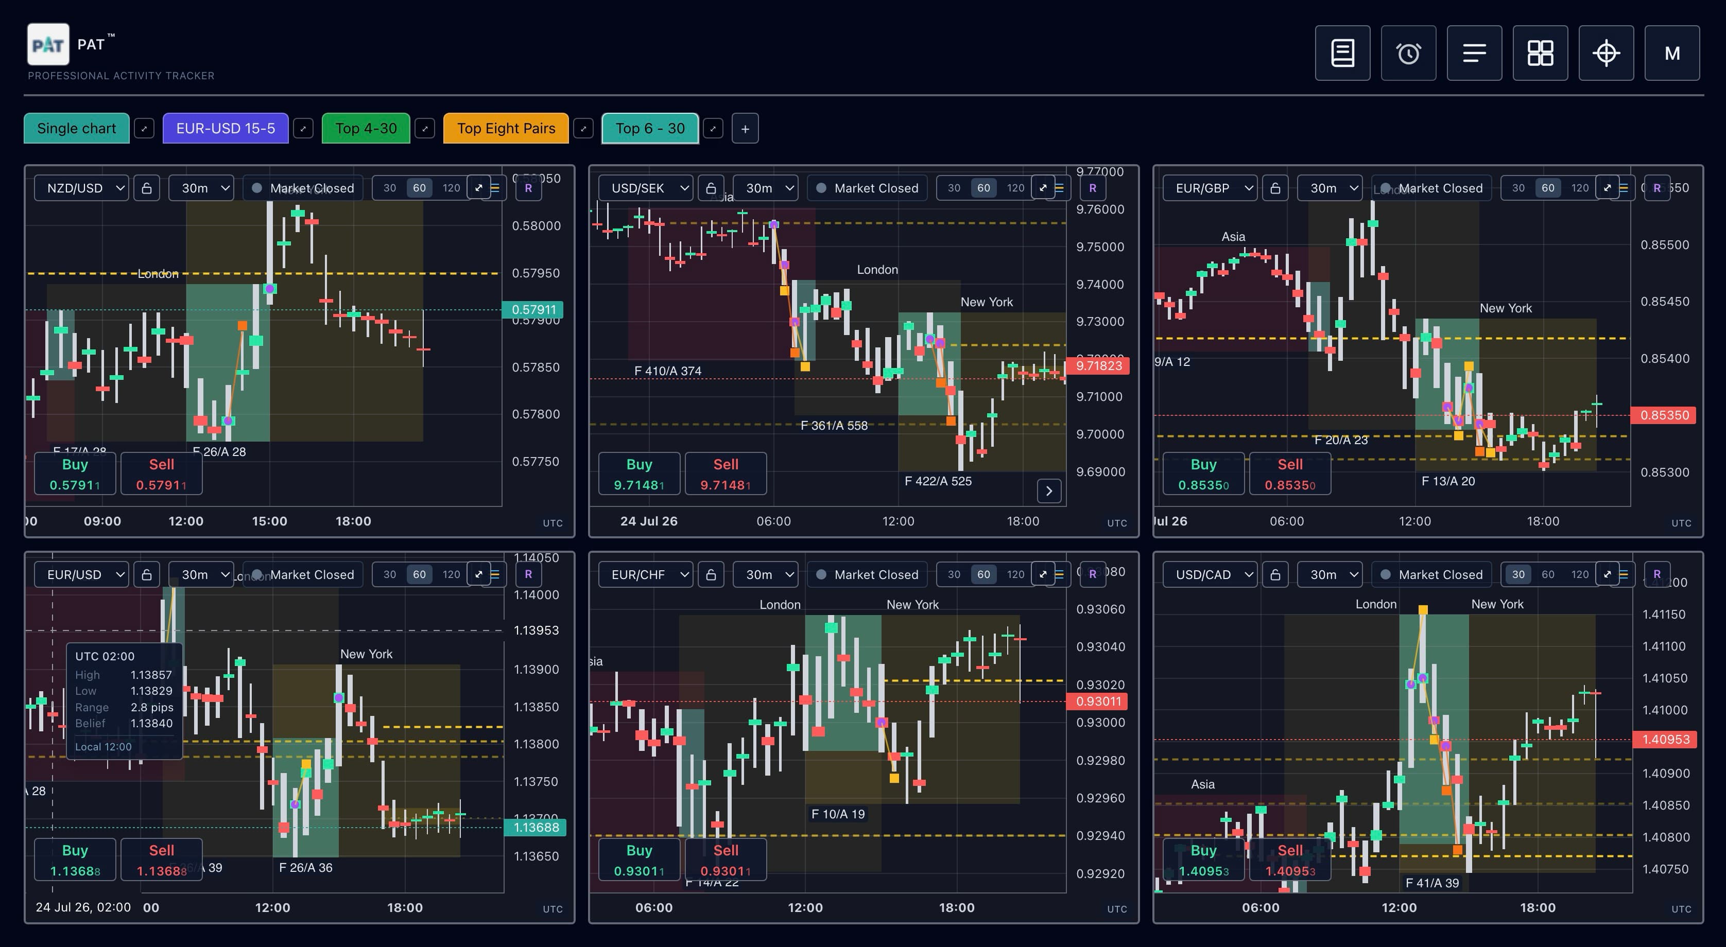Toggle the lock on EUR/CHF chart
Viewport: 1726px width, 947px height.
click(x=711, y=574)
